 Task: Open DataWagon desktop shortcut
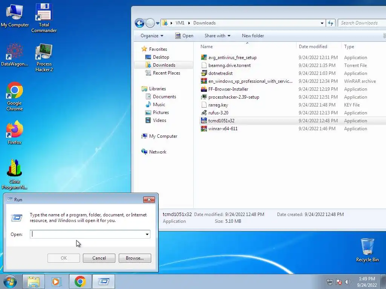click(x=15, y=55)
